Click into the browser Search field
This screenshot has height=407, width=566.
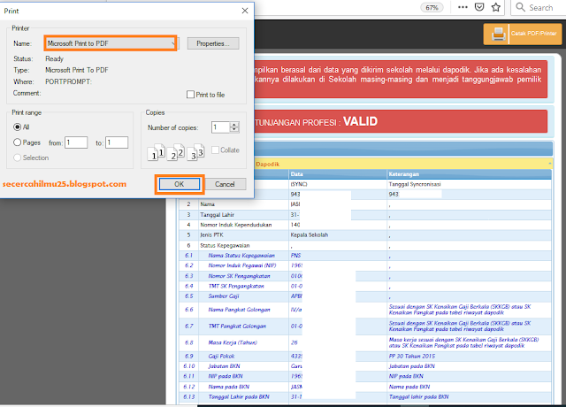(540, 8)
